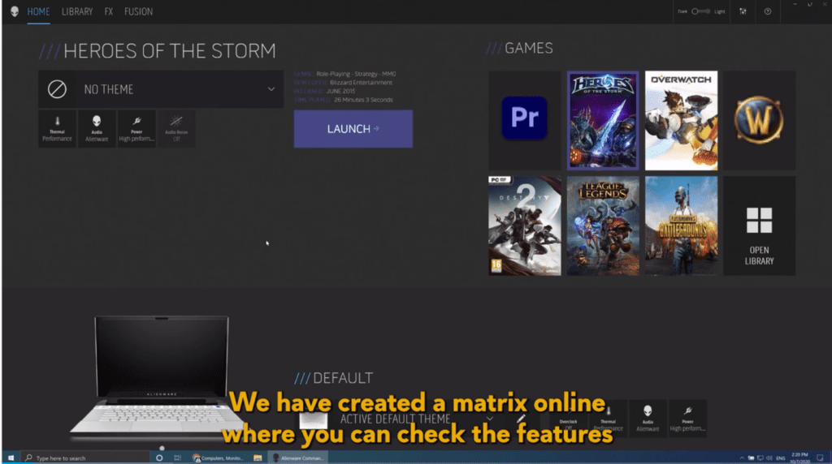Switch to the HOME tab
Viewport: 832px width, 464px height.
tap(38, 11)
